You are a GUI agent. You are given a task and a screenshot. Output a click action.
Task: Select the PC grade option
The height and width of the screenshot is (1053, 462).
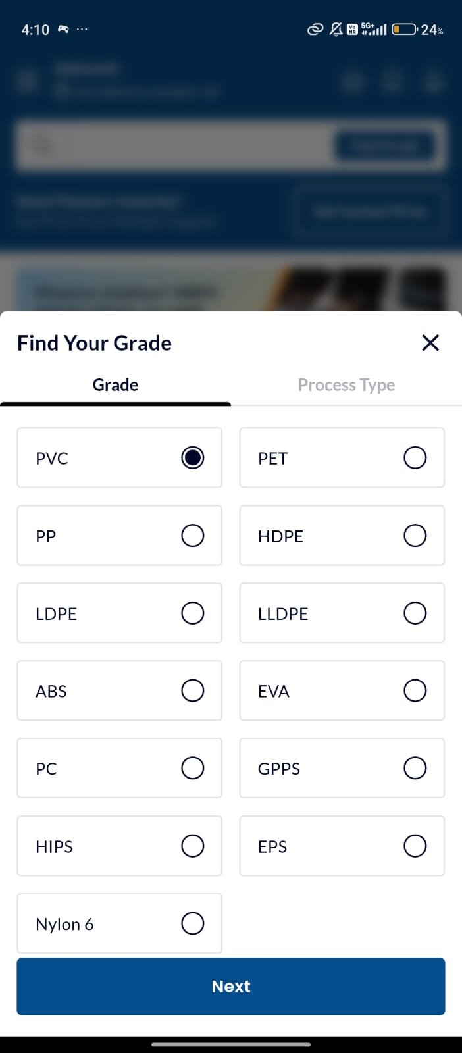192,768
